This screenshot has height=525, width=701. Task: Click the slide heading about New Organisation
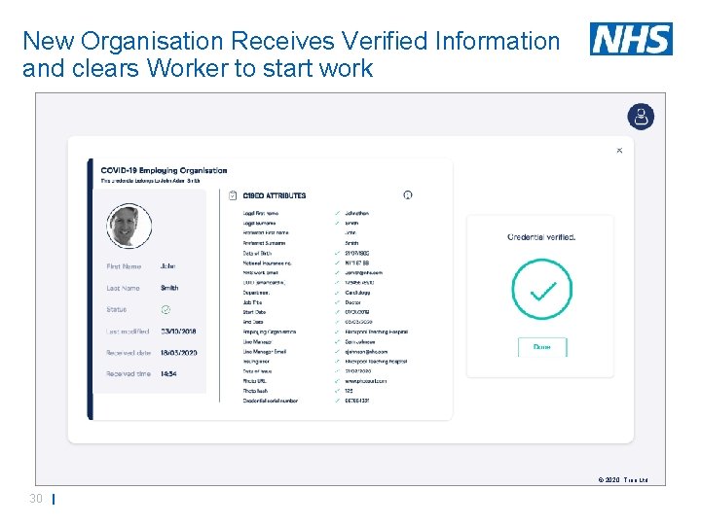tap(290, 54)
